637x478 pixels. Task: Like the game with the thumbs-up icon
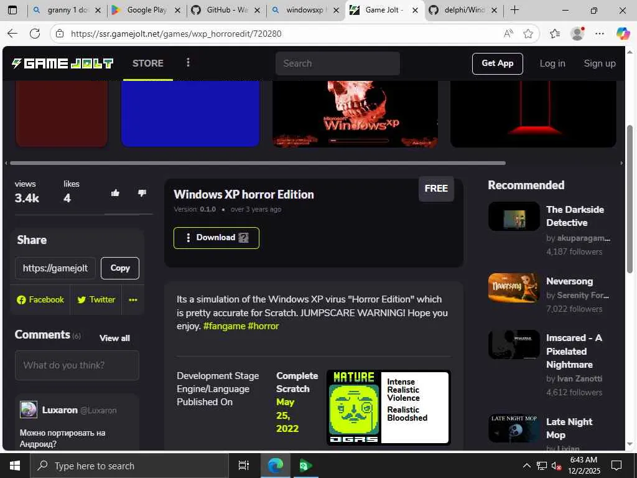[x=115, y=193]
